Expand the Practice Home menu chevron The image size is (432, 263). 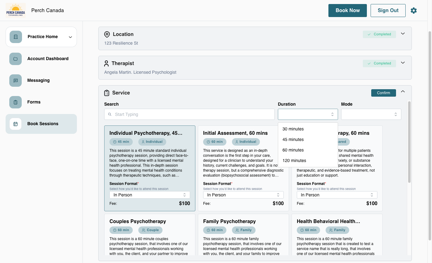70,37
